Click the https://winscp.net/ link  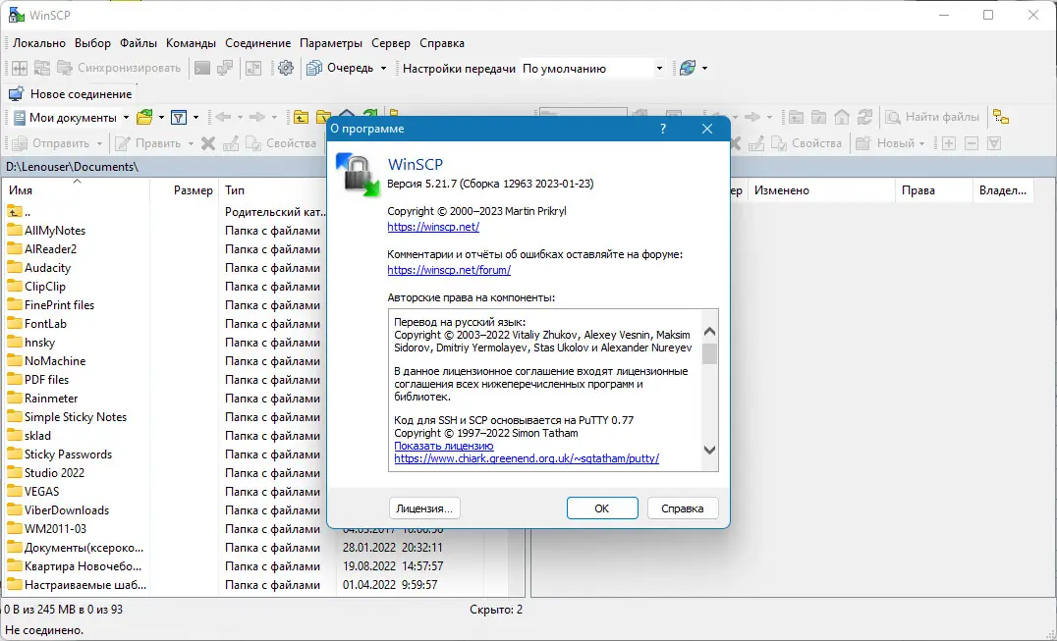(x=433, y=227)
